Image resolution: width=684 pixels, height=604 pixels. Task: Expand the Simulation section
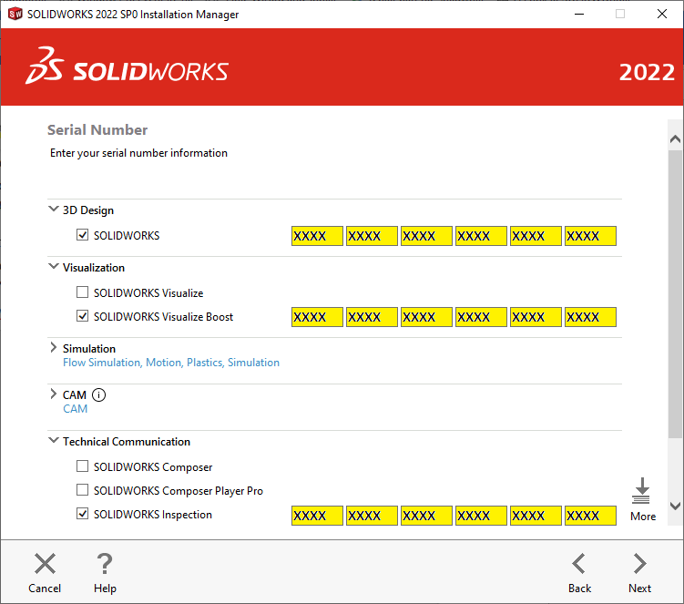(x=53, y=348)
